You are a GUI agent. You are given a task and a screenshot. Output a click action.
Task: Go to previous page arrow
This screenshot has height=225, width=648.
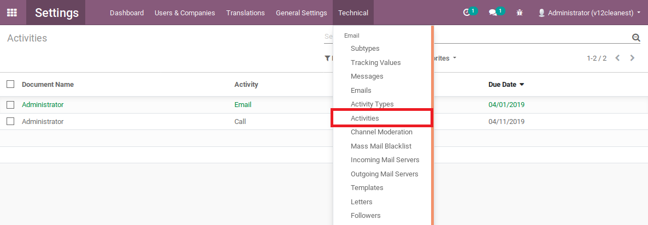tap(617, 58)
